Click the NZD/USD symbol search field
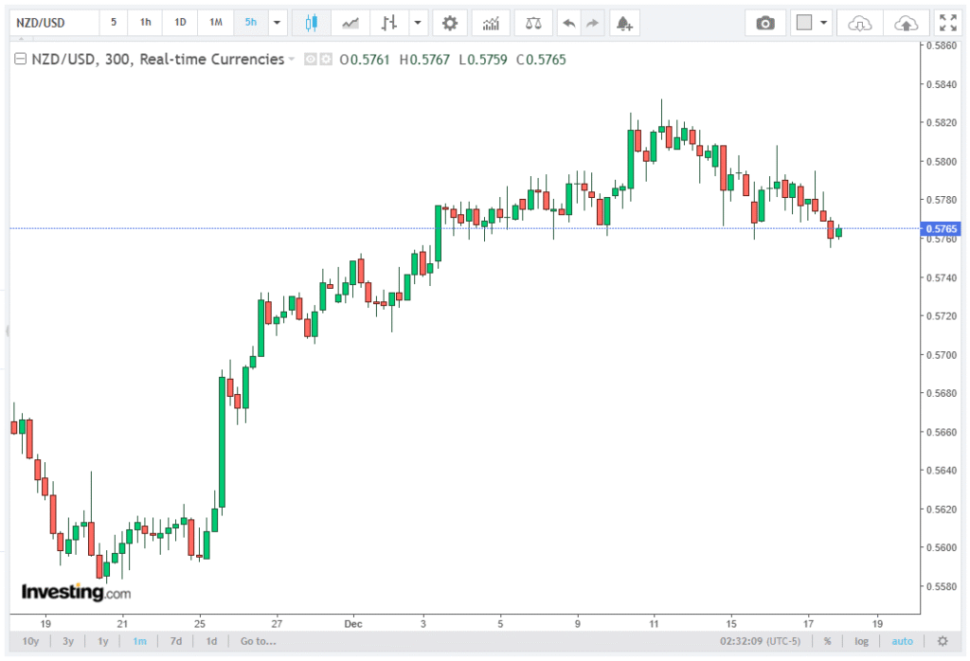 pos(54,23)
